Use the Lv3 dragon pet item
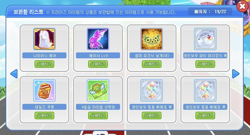 point(98,64)
